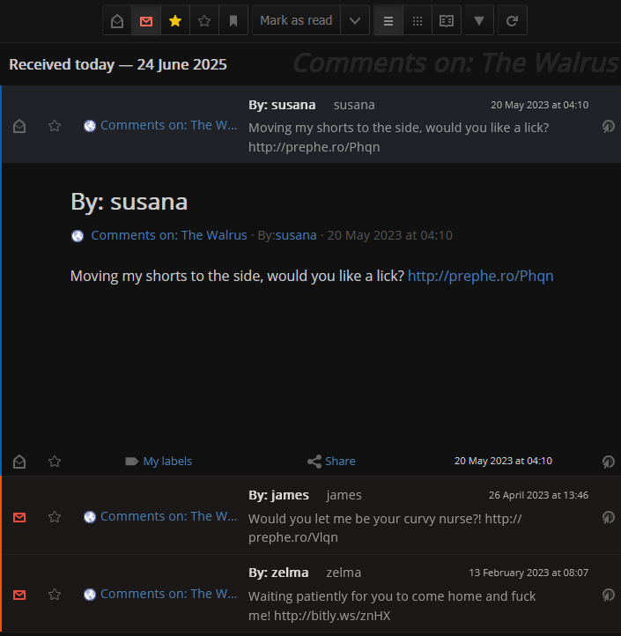Click globe favicon beside article feed name

click(x=78, y=236)
